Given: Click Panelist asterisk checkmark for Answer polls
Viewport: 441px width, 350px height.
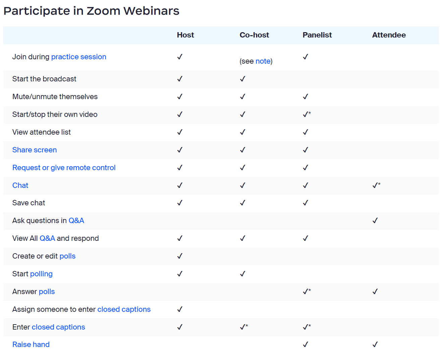Looking at the screenshot, I should (307, 291).
